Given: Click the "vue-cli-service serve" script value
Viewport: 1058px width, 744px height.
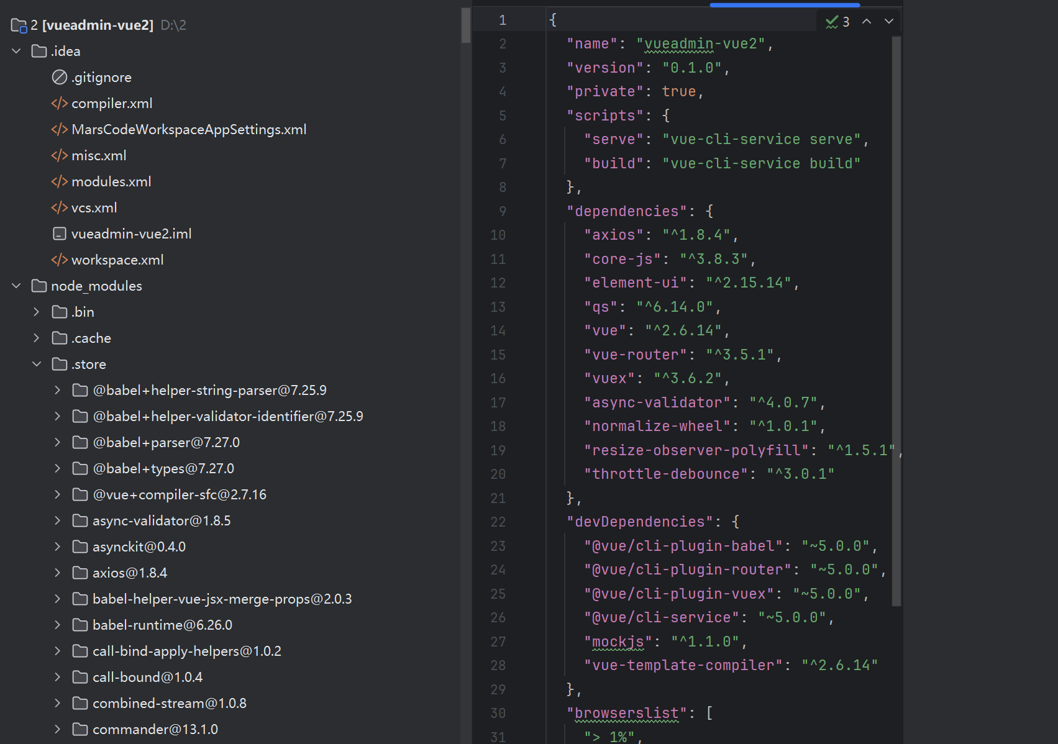Looking at the screenshot, I should pos(761,140).
